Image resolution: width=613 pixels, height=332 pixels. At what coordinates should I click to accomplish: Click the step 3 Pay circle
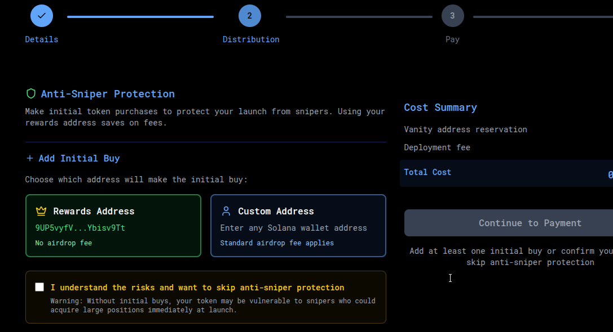point(453,16)
